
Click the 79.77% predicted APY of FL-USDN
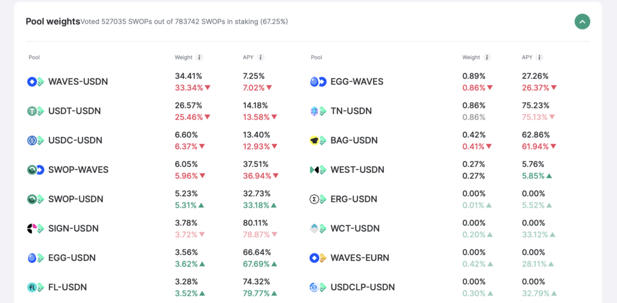click(x=257, y=293)
